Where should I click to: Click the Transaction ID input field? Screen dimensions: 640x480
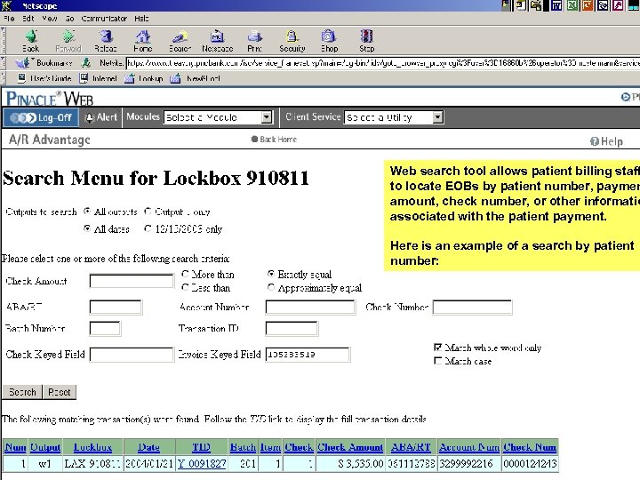(x=292, y=328)
